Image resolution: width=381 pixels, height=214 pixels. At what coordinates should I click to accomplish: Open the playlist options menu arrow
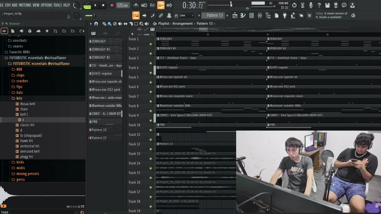[x=91, y=24]
